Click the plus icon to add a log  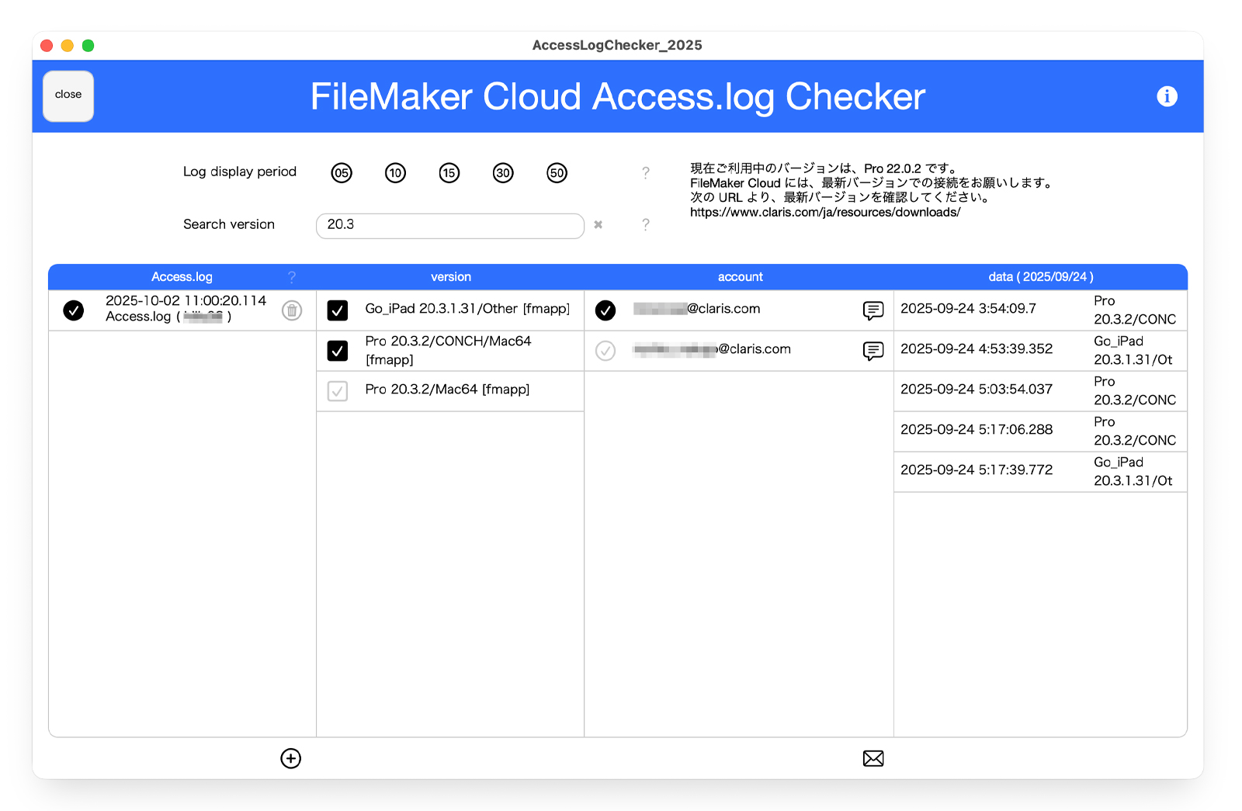290,758
